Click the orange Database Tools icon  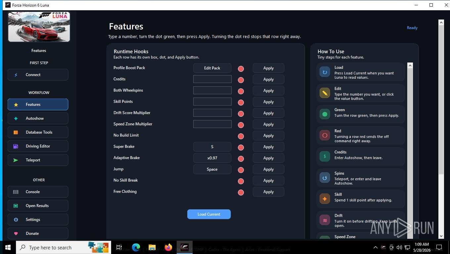(16, 133)
